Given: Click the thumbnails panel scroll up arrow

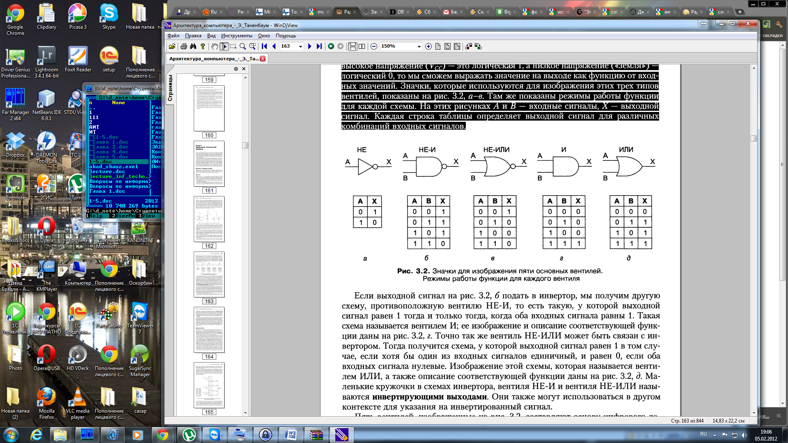Looking at the screenshot, I should (245, 77).
